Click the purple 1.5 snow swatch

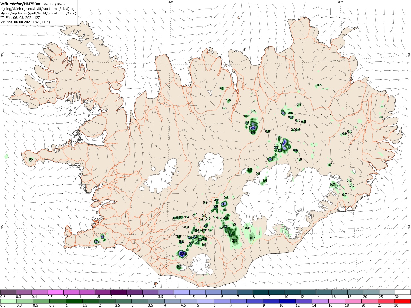(x=103, y=292)
